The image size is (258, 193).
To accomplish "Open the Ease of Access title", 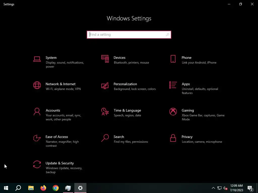I will point(57,137).
